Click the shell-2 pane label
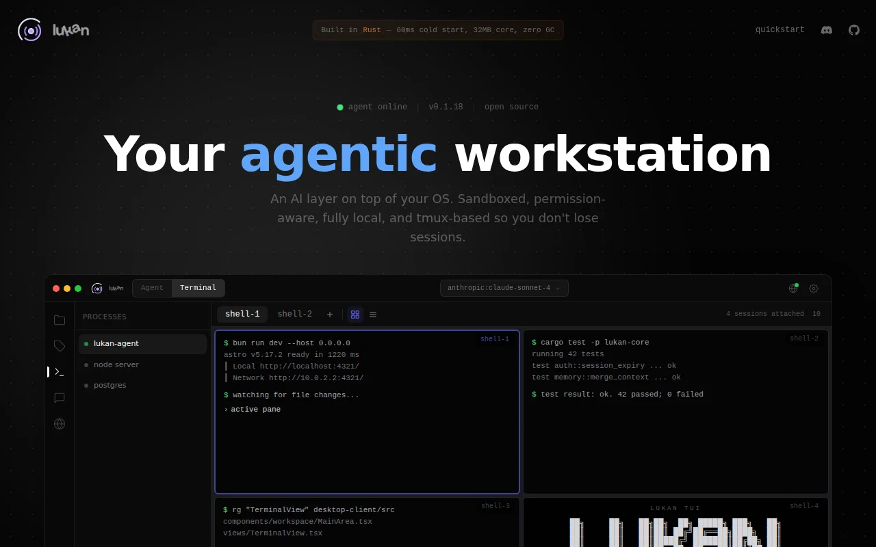 click(x=804, y=338)
